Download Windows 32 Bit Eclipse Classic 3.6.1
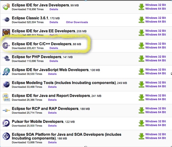 155,18
